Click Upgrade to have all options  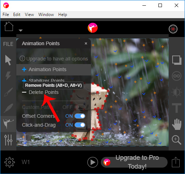point(57,59)
